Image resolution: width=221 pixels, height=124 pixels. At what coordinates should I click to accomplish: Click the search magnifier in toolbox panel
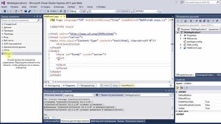(38, 20)
